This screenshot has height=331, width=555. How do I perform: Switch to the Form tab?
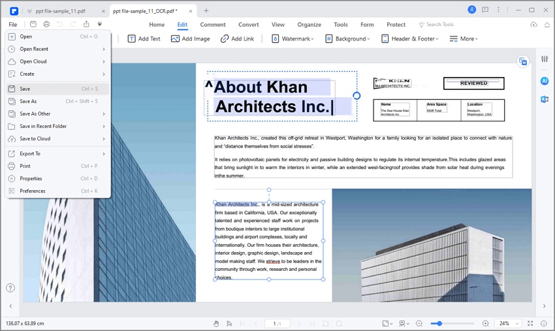coord(367,24)
